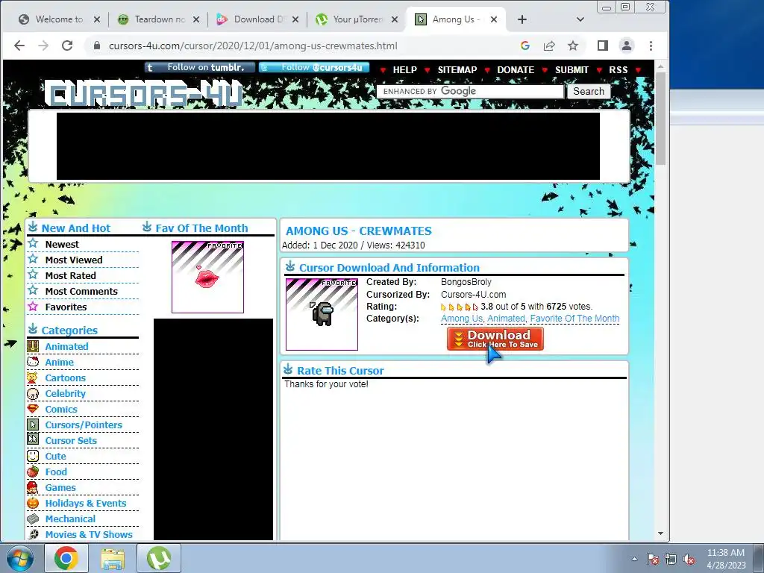Click the Cursors-4U site logo
This screenshot has height=573, width=764.
click(x=145, y=94)
